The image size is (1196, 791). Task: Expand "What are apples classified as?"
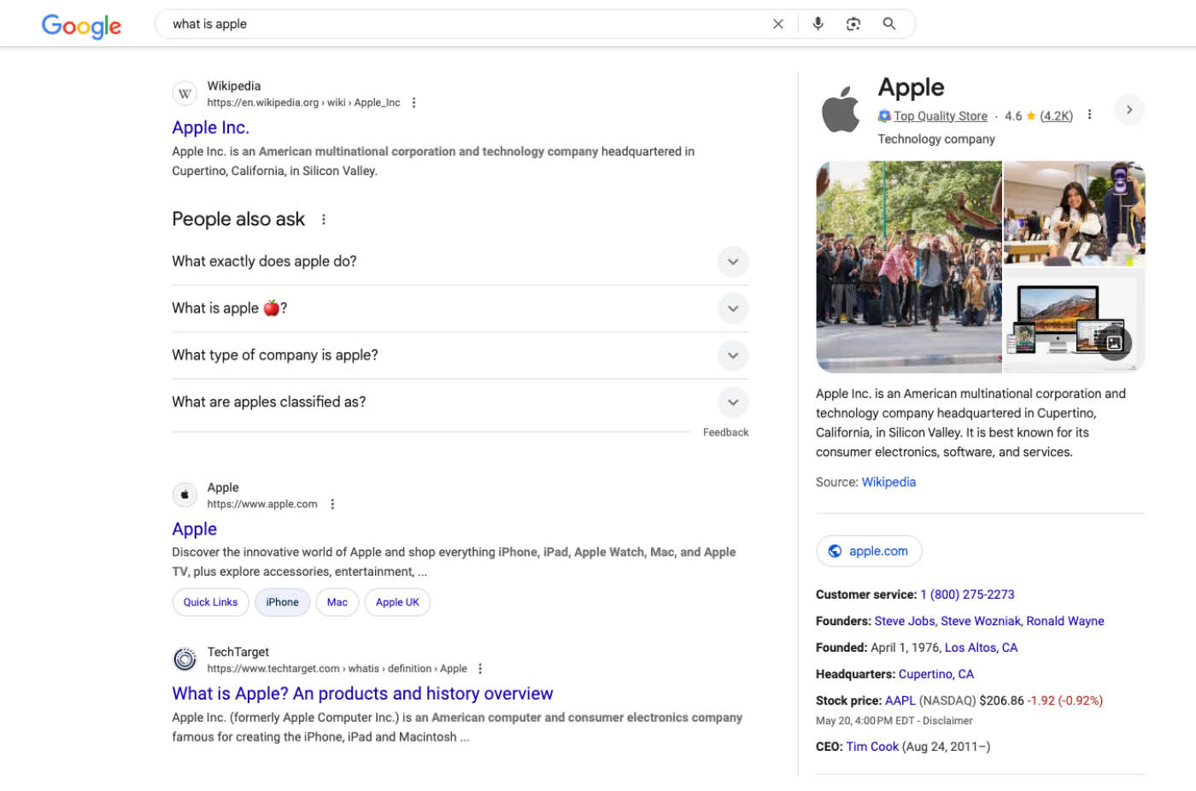(733, 402)
